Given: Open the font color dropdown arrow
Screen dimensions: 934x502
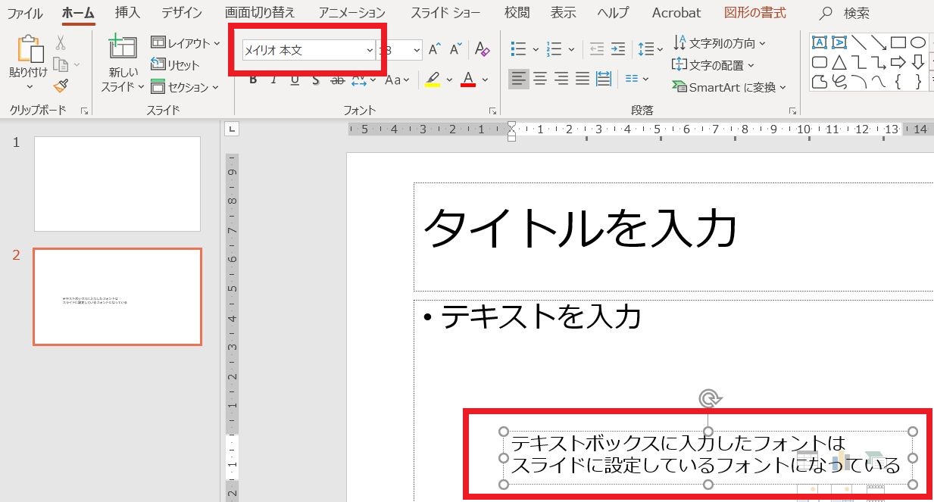Looking at the screenshot, I should click(x=483, y=80).
